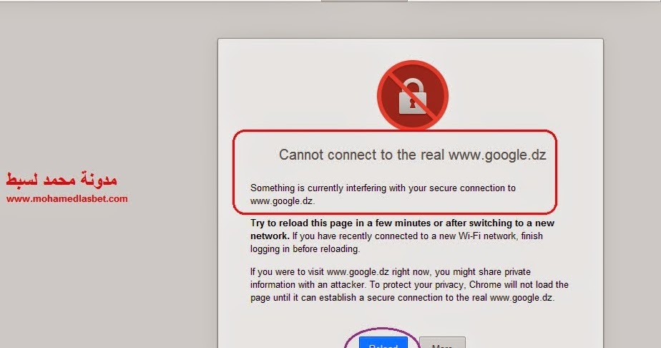Click the red crossed-out padlock icon
Viewport: 661px width, 348px height.
412,95
